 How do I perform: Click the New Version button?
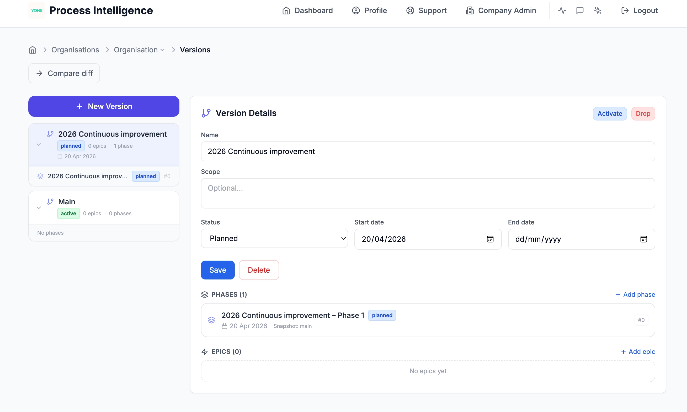[104, 106]
